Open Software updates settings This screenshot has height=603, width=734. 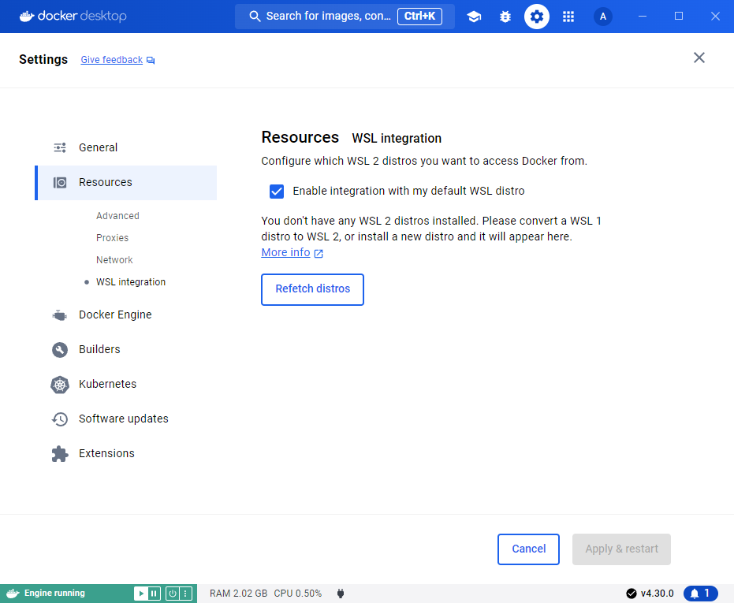tap(126, 419)
